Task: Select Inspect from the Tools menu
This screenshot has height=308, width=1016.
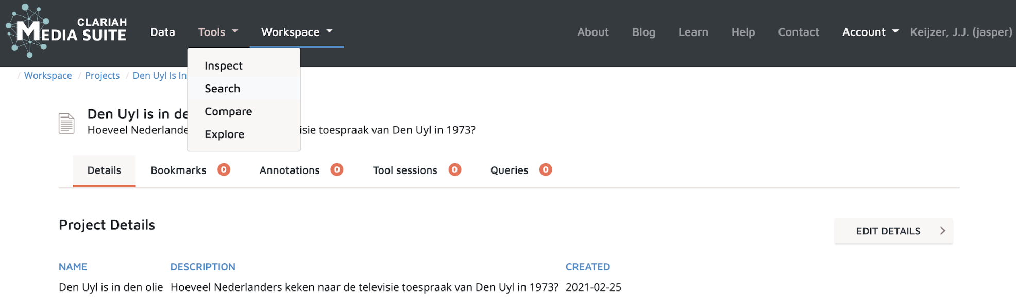Action: click(x=224, y=66)
